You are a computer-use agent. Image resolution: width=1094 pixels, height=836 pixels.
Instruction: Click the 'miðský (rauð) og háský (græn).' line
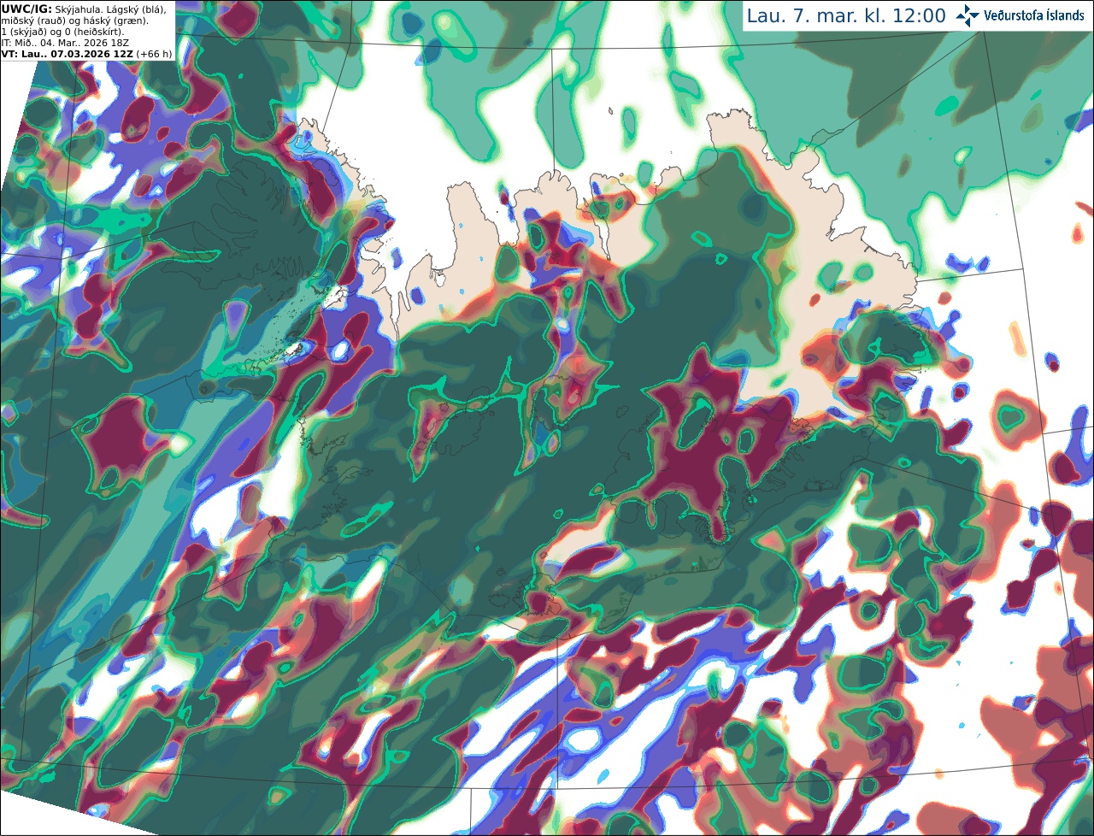(74, 21)
